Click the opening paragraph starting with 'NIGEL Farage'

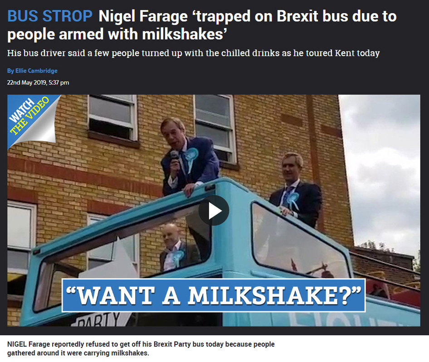click(141, 348)
